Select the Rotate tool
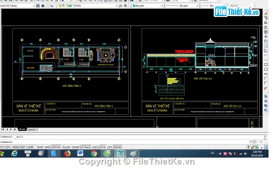 point(266,41)
